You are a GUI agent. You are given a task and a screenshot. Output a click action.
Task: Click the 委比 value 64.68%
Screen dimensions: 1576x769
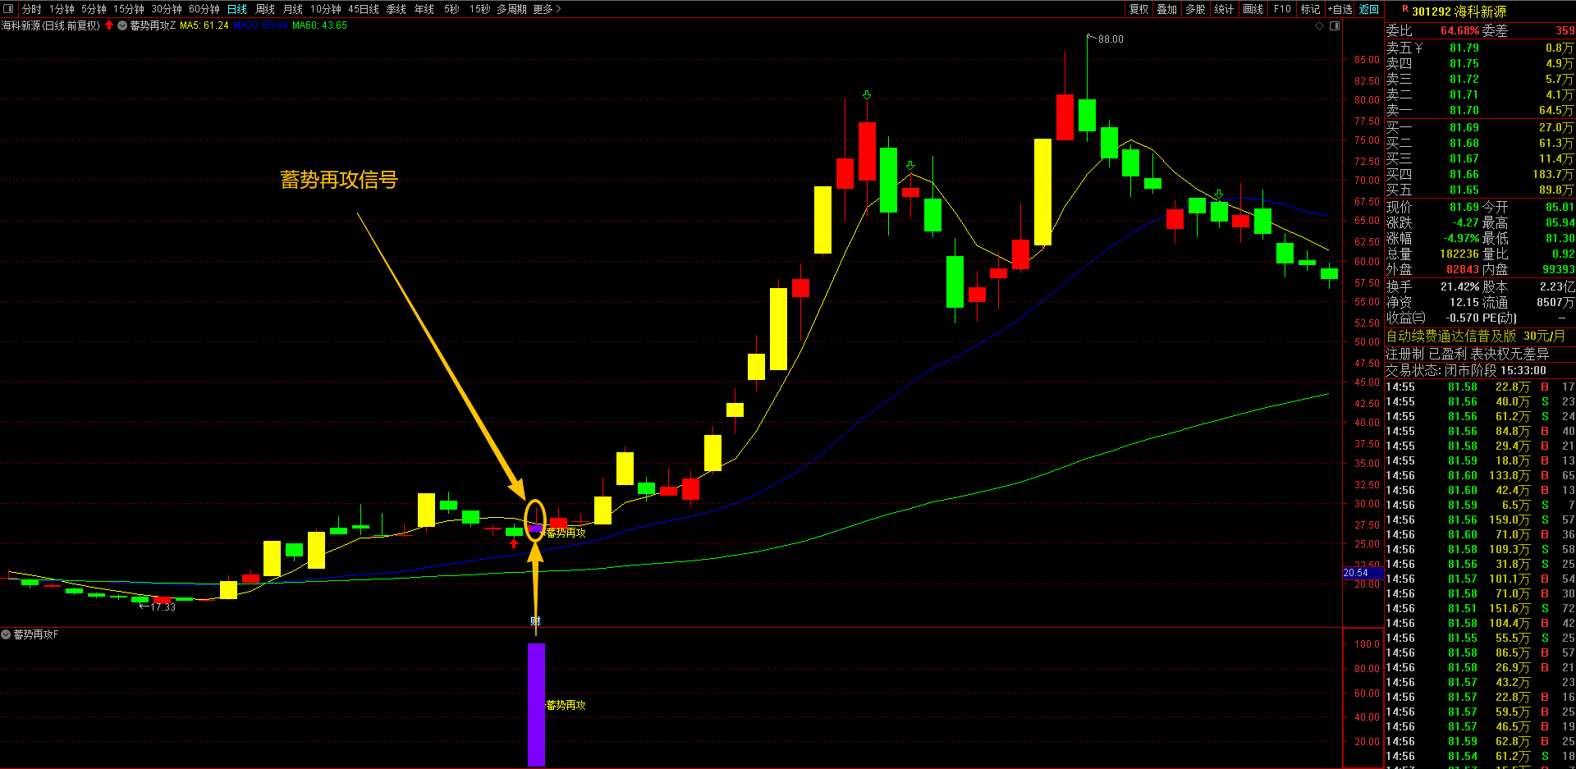(x=1459, y=31)
